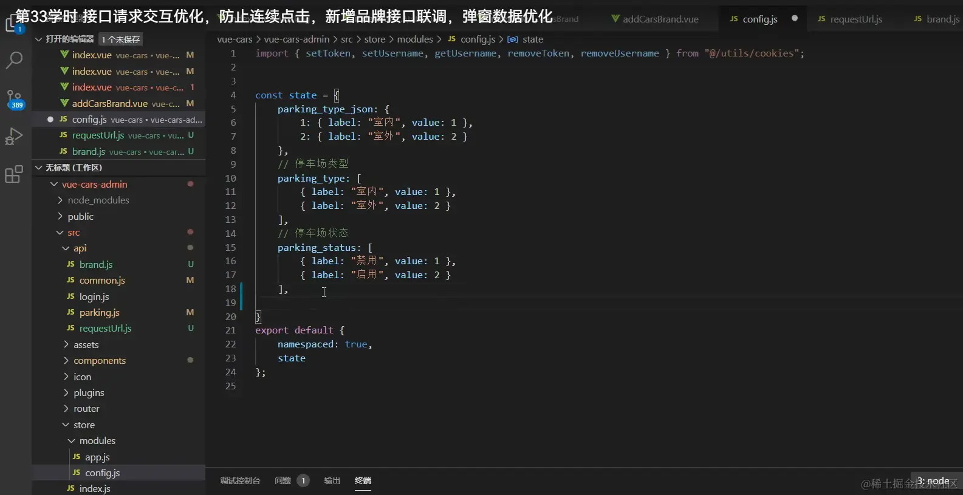Click the JS icon beside index.js in the tree
Image resolution: width=963 pixels, height=495 pixels.
click(x=70, y=488)
